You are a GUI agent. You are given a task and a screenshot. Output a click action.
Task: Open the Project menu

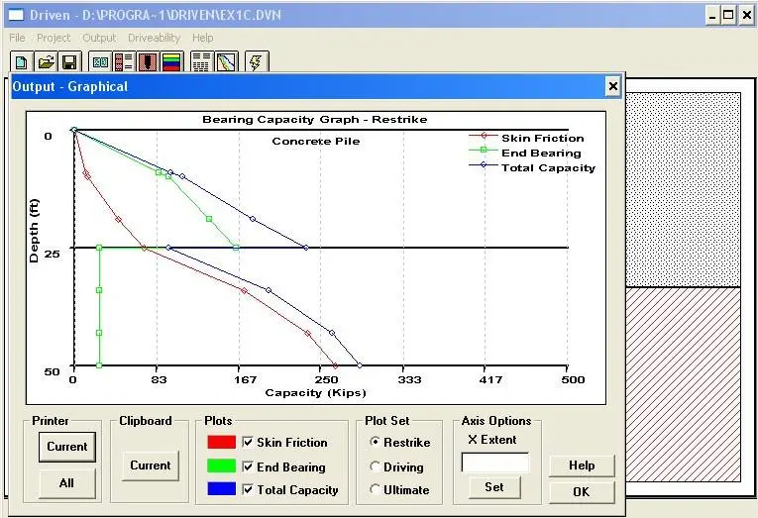[x=54, y=38]
